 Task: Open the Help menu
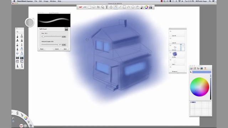pyautogui.click(x=59, y=1)
